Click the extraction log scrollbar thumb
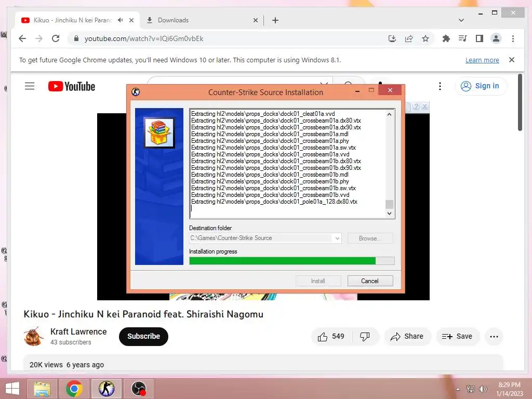The image size is (532, 399). [x=389, y=204]
